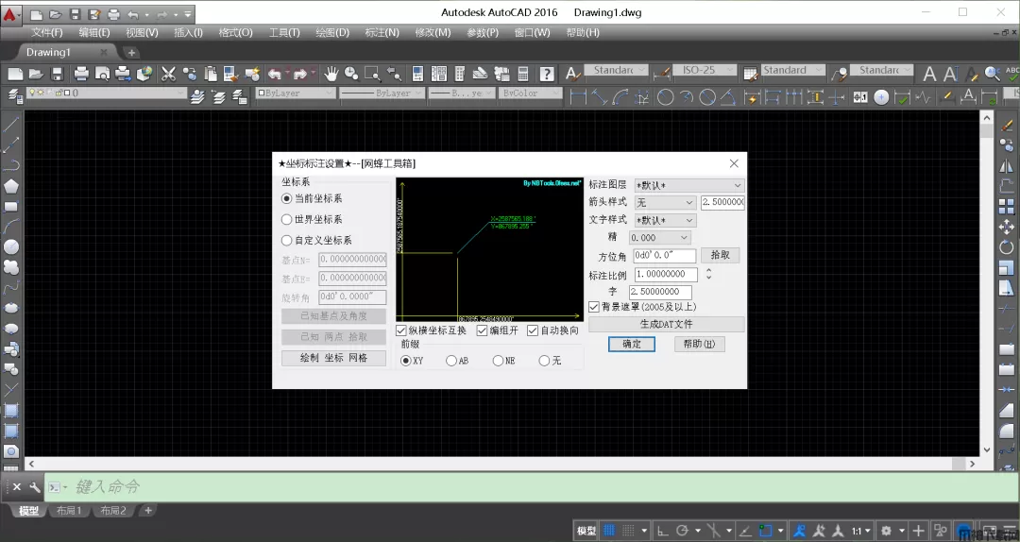Select the Pan hand tool
1020x542 pixels.
331,74
